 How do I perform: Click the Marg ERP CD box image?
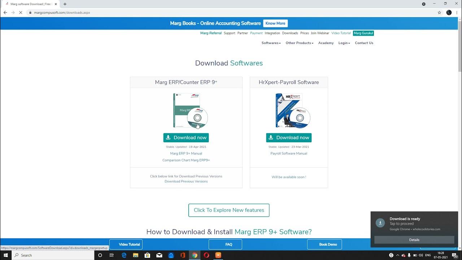point(190,110)
